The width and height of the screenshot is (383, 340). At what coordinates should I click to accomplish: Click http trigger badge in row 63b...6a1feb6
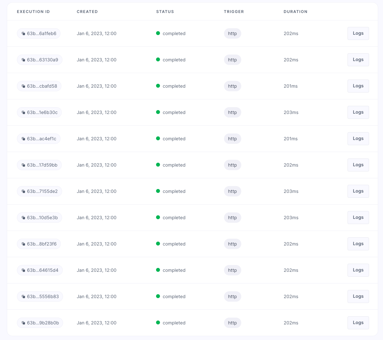pos(232,34)
